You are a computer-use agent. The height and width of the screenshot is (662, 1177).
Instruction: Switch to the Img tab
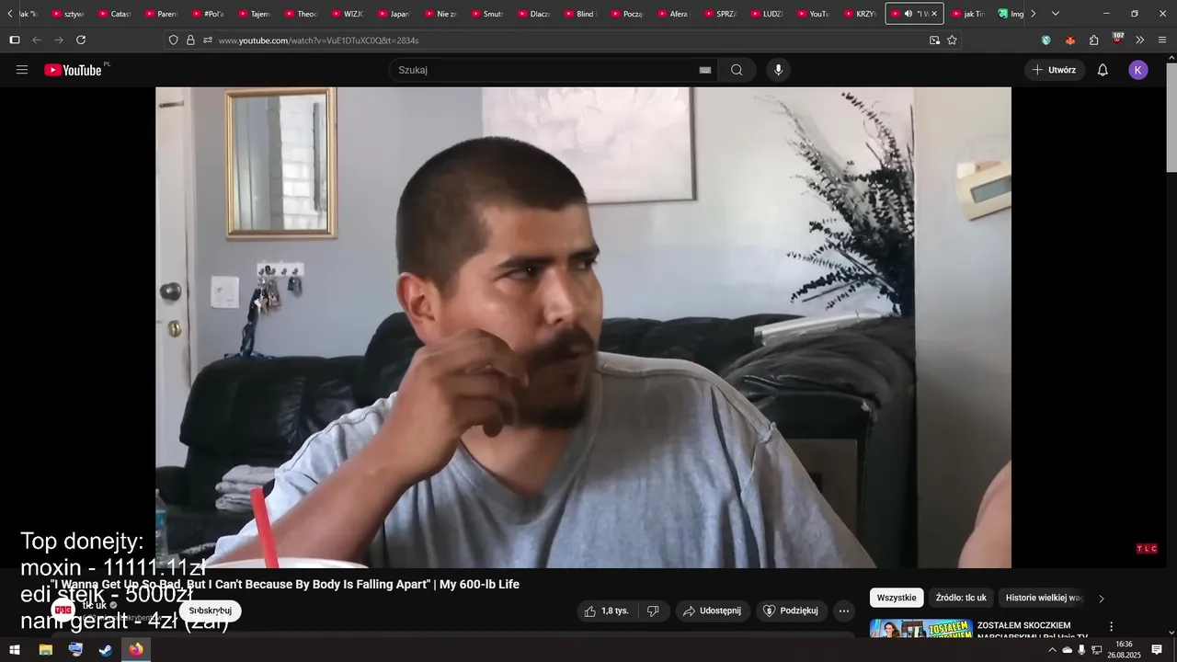click(1010, 14)
